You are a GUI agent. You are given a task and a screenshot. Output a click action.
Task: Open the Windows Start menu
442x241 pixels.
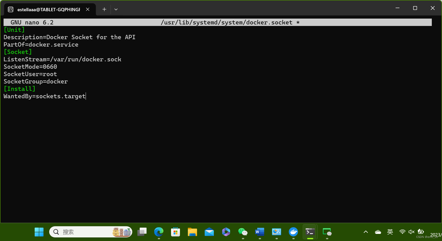pos(39,232)
